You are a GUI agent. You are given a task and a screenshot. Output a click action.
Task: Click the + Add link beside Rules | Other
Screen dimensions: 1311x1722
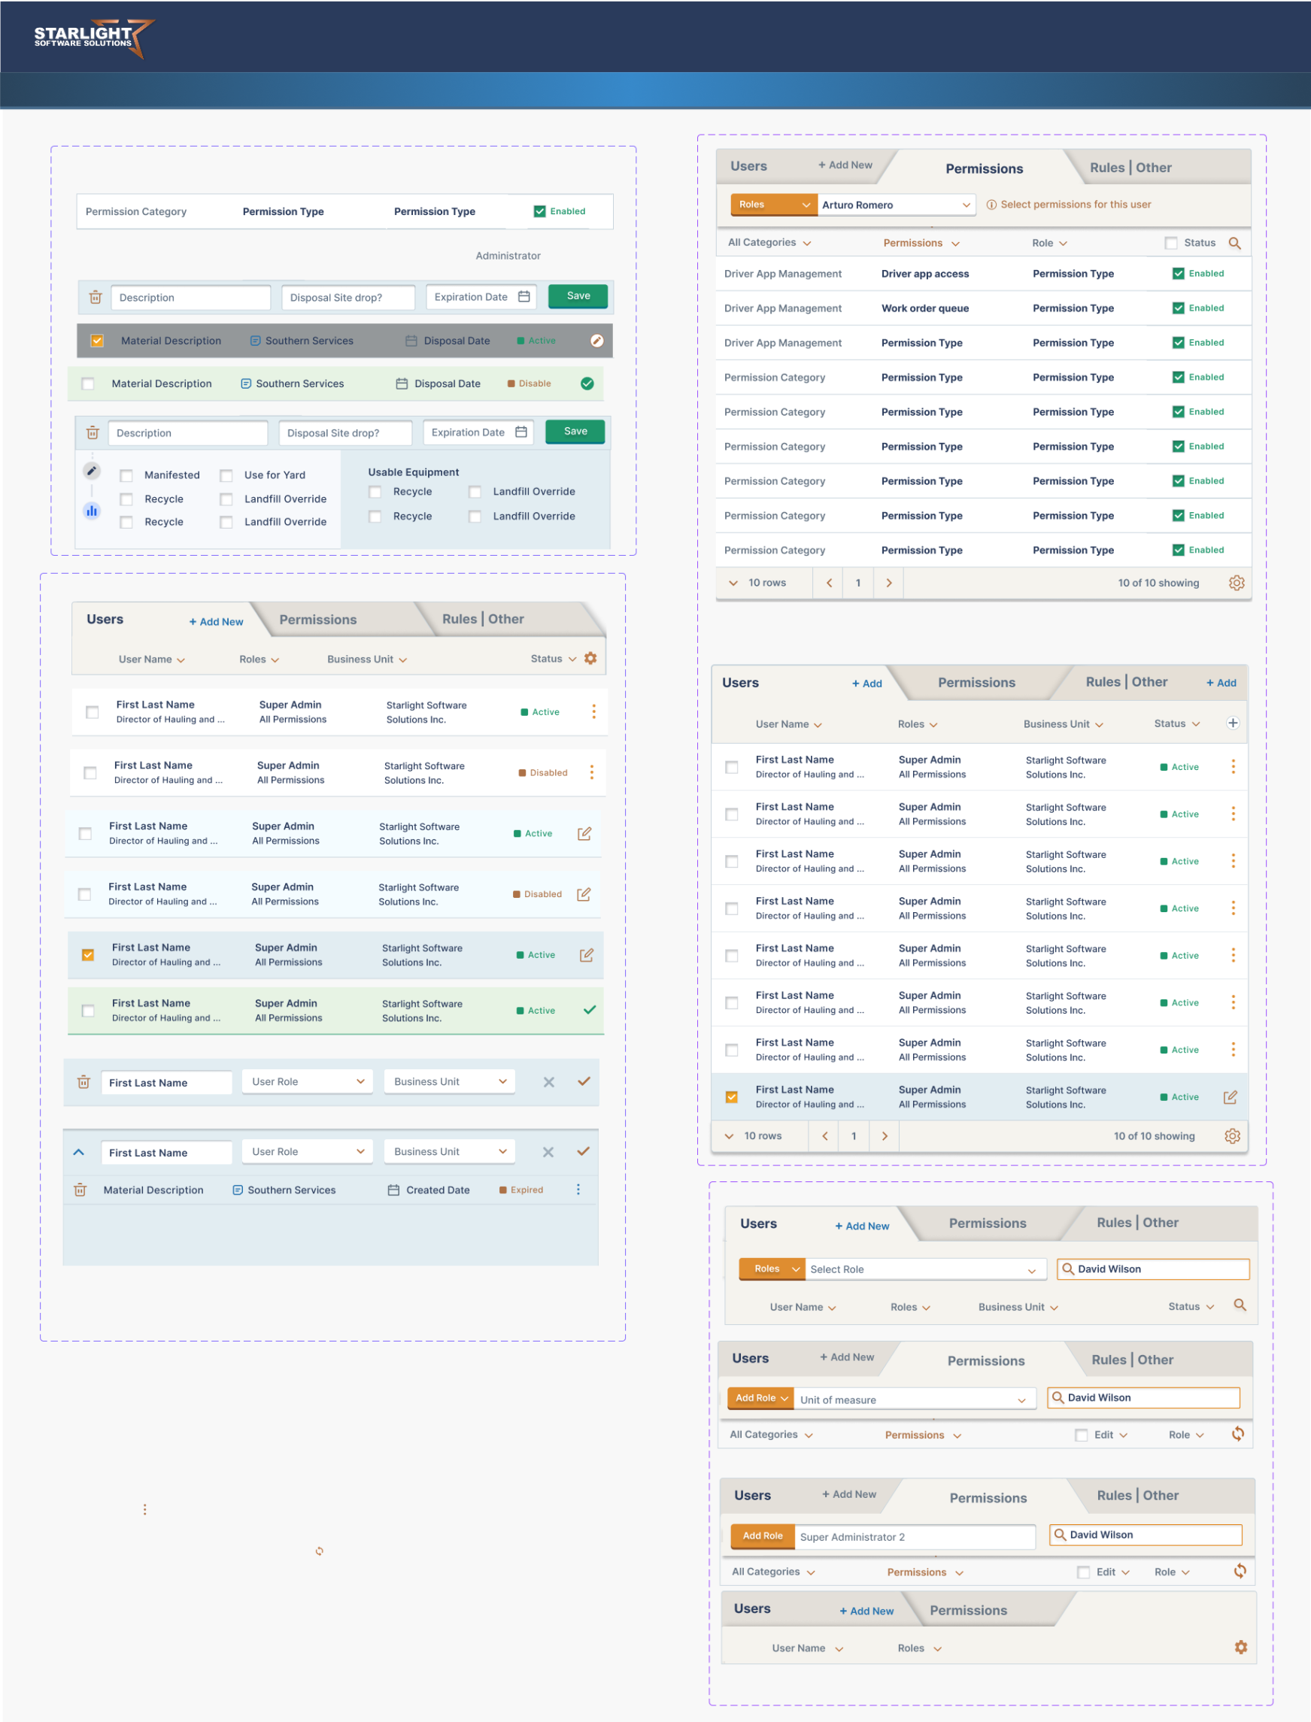point(1221,683)
